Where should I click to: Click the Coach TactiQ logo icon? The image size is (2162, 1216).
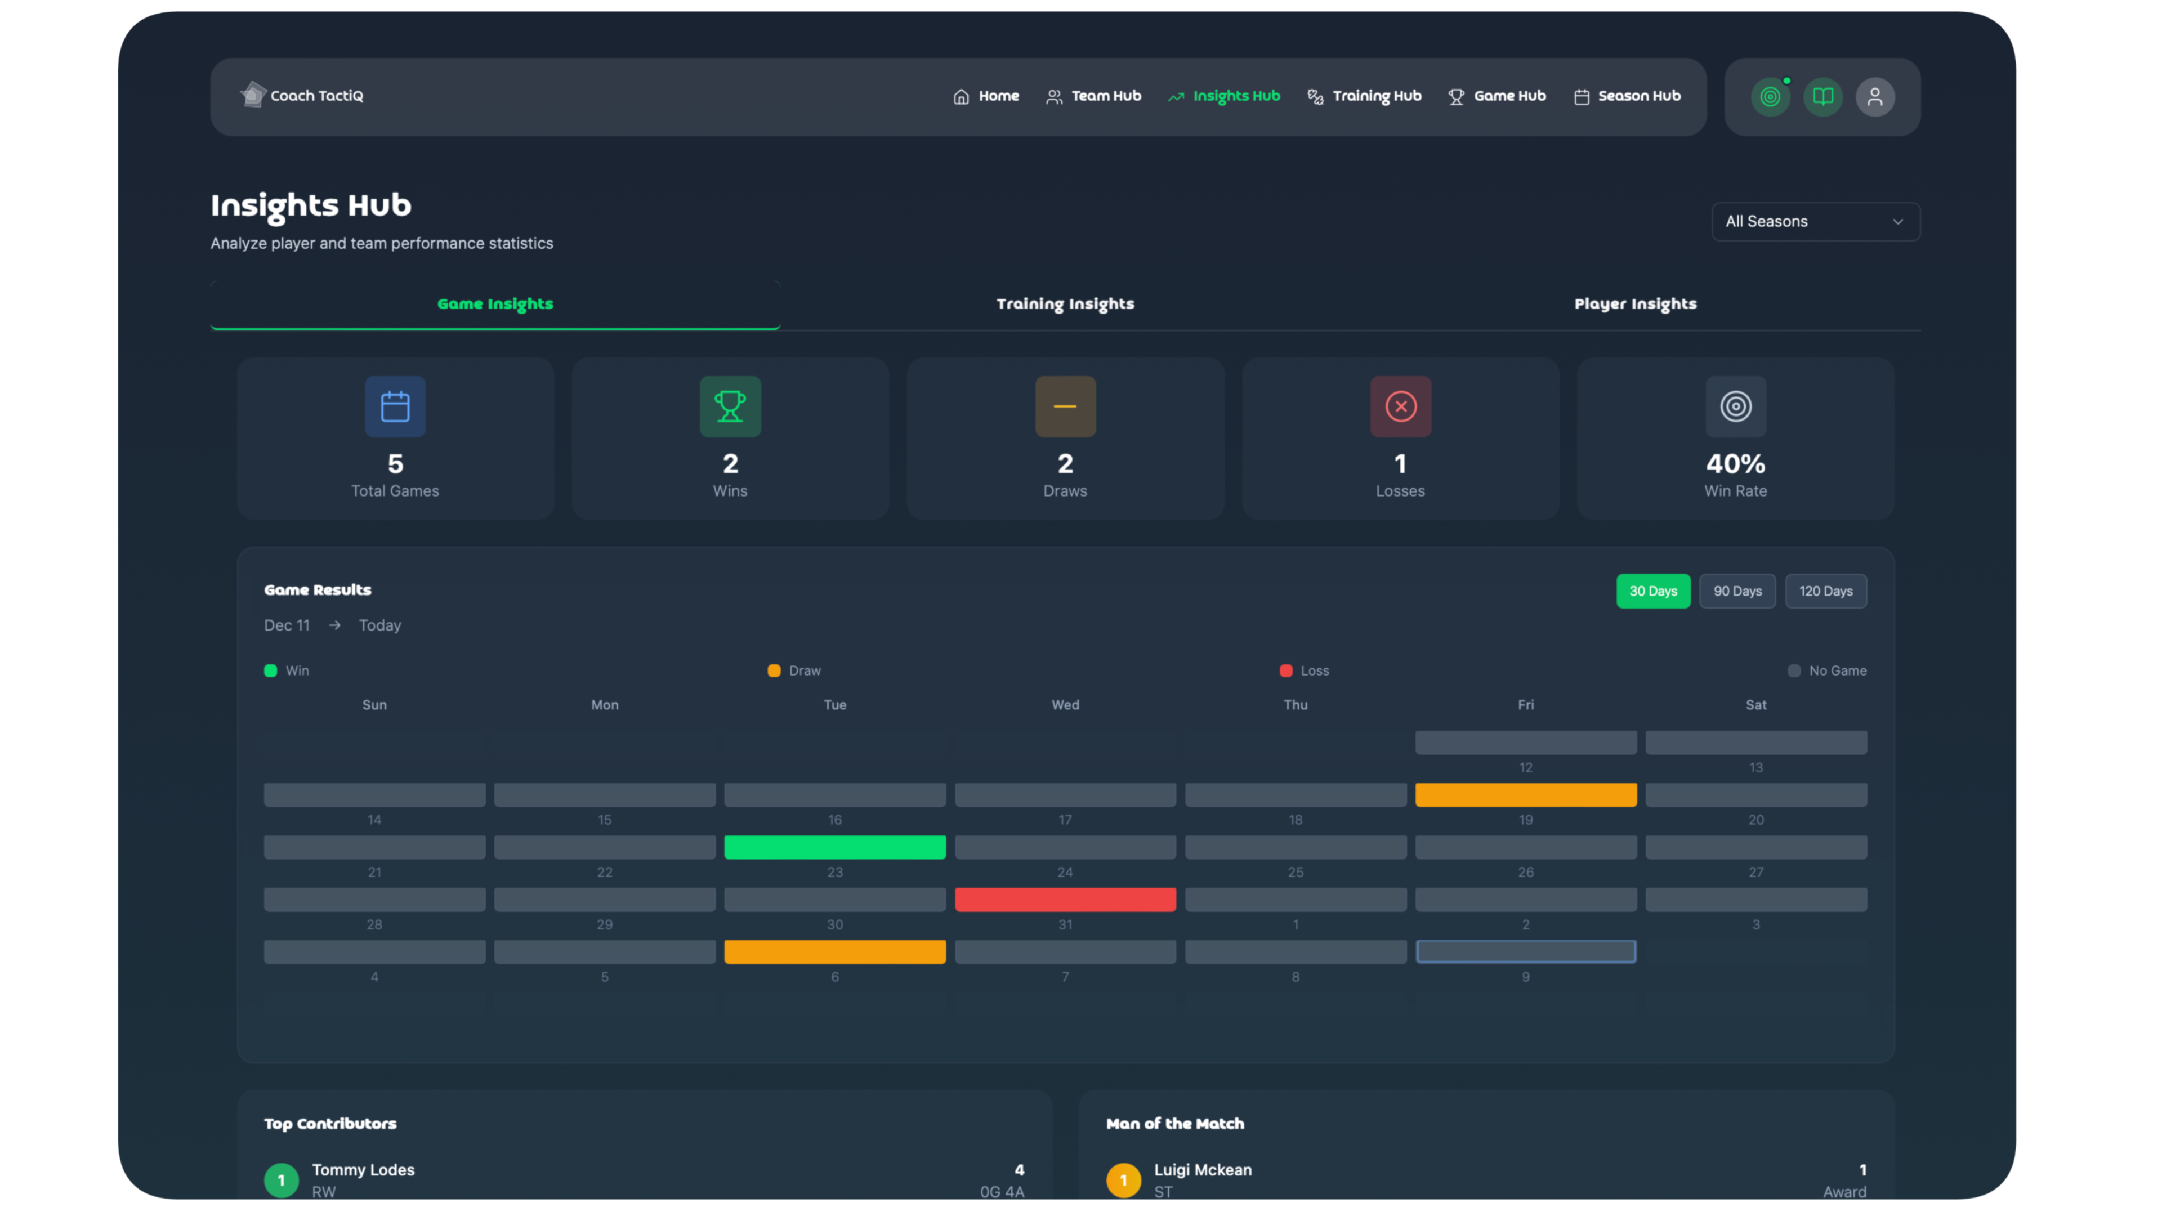[x=253, y=95]
